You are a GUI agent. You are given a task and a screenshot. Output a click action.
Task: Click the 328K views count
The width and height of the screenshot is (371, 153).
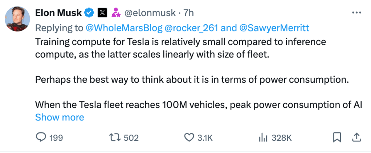(282, 137)
